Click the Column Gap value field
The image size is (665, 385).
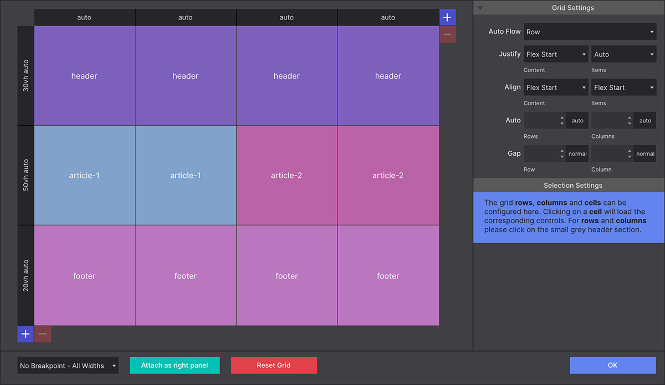click(608, 153)
